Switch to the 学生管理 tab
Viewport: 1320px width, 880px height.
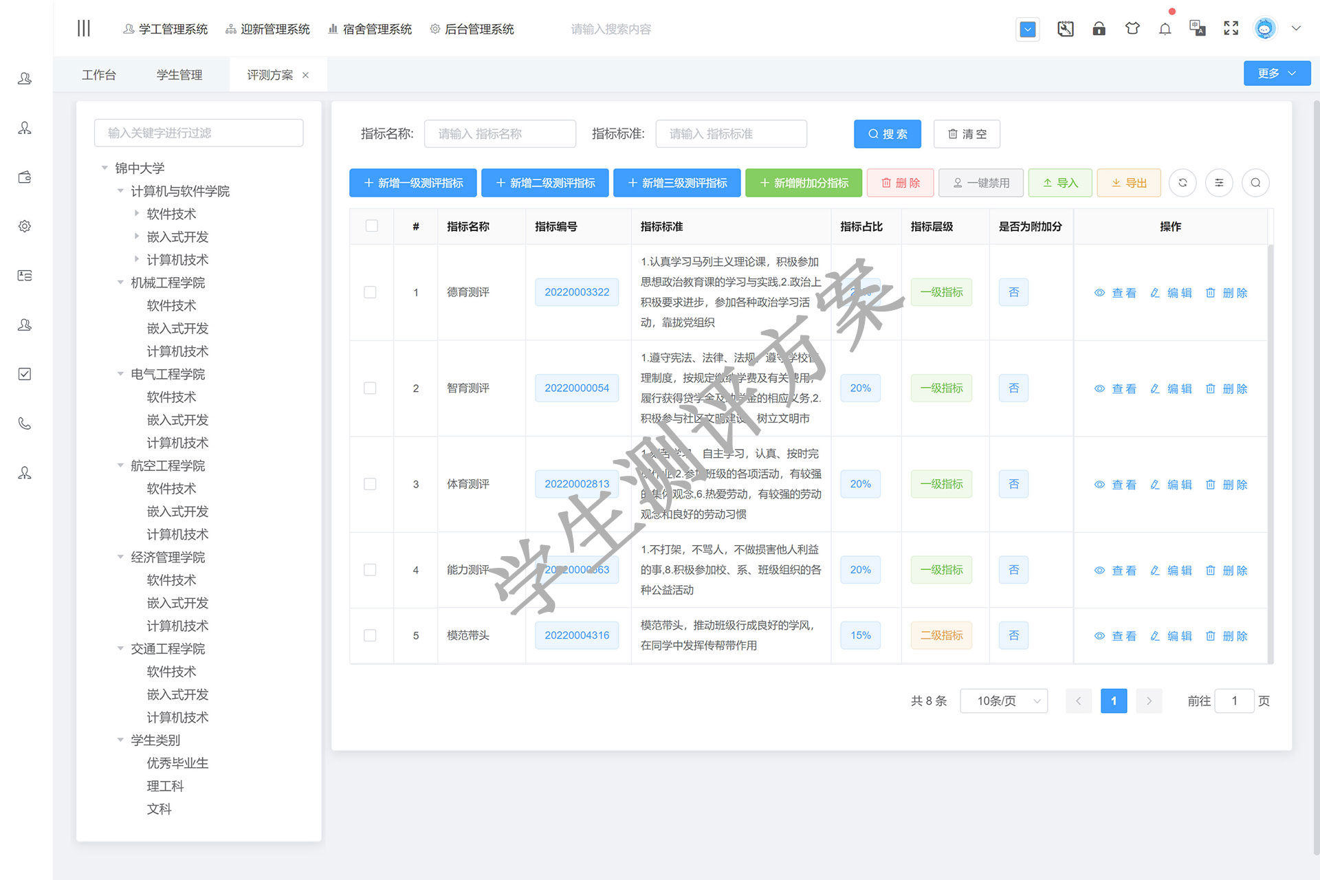(179, 75)
